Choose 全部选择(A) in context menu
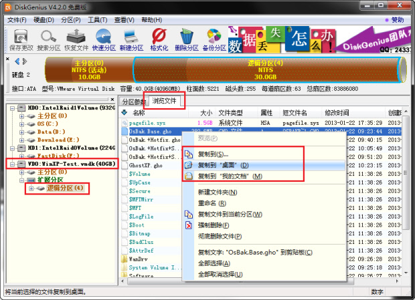Image resolution: width=415 pixels, height=300 pixels. coord(264,263)
